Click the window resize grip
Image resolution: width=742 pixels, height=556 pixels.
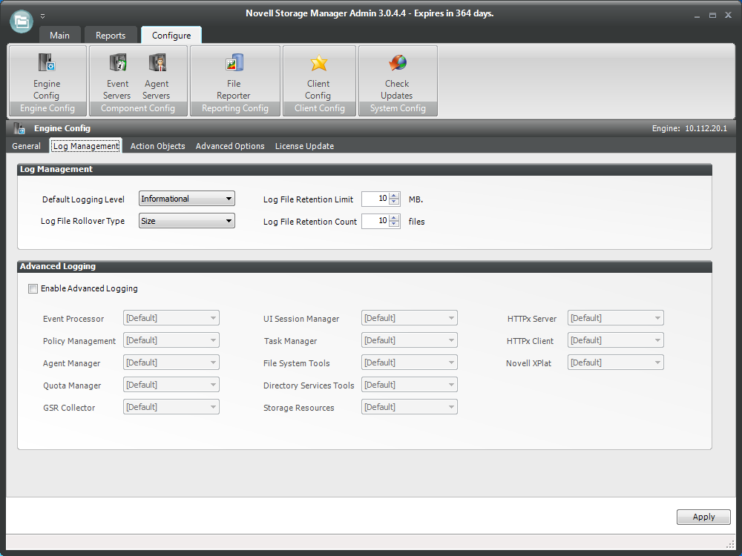click(x=730, y=543)
